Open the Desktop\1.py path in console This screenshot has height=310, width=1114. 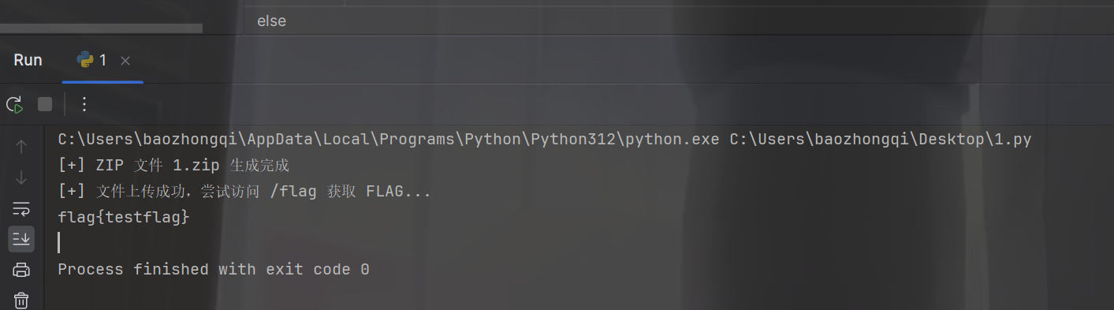coord(881,140)
